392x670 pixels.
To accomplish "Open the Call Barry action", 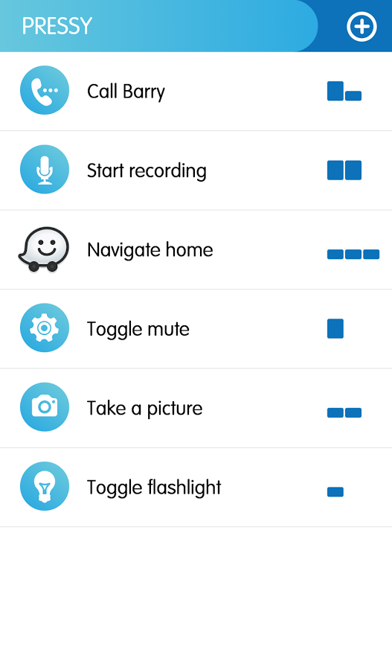I will click(x=196, y=91).
